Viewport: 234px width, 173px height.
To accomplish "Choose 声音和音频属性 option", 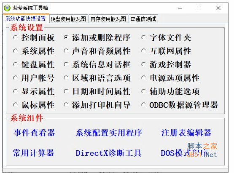I will pos(66,51).
